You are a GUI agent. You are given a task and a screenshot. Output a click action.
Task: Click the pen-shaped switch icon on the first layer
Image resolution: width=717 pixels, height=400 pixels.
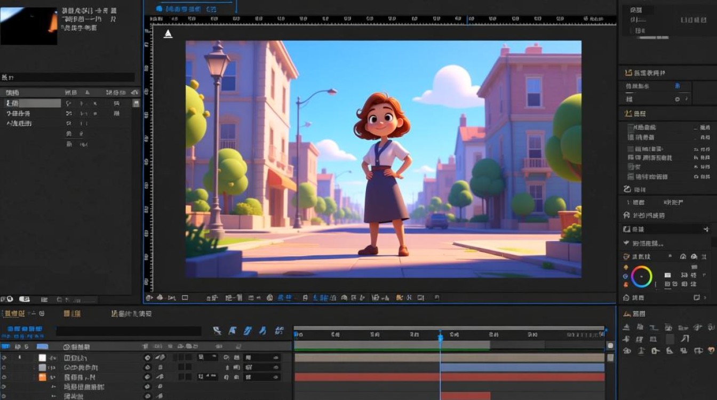[x=160, y=358]
